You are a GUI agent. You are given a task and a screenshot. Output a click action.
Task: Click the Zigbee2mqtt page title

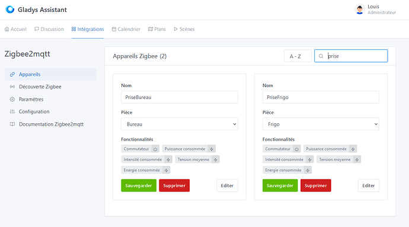27,54
